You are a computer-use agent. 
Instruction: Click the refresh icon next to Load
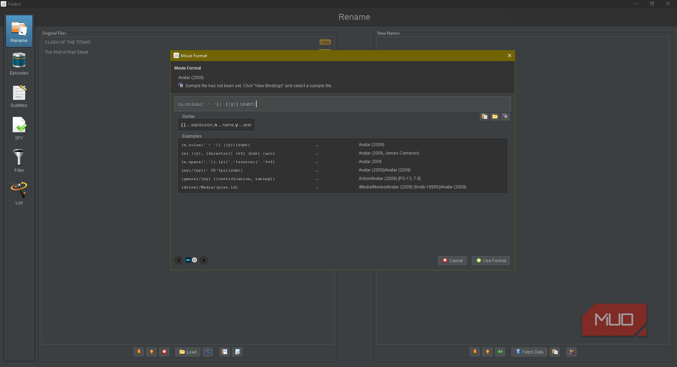(x=208, y=352)
